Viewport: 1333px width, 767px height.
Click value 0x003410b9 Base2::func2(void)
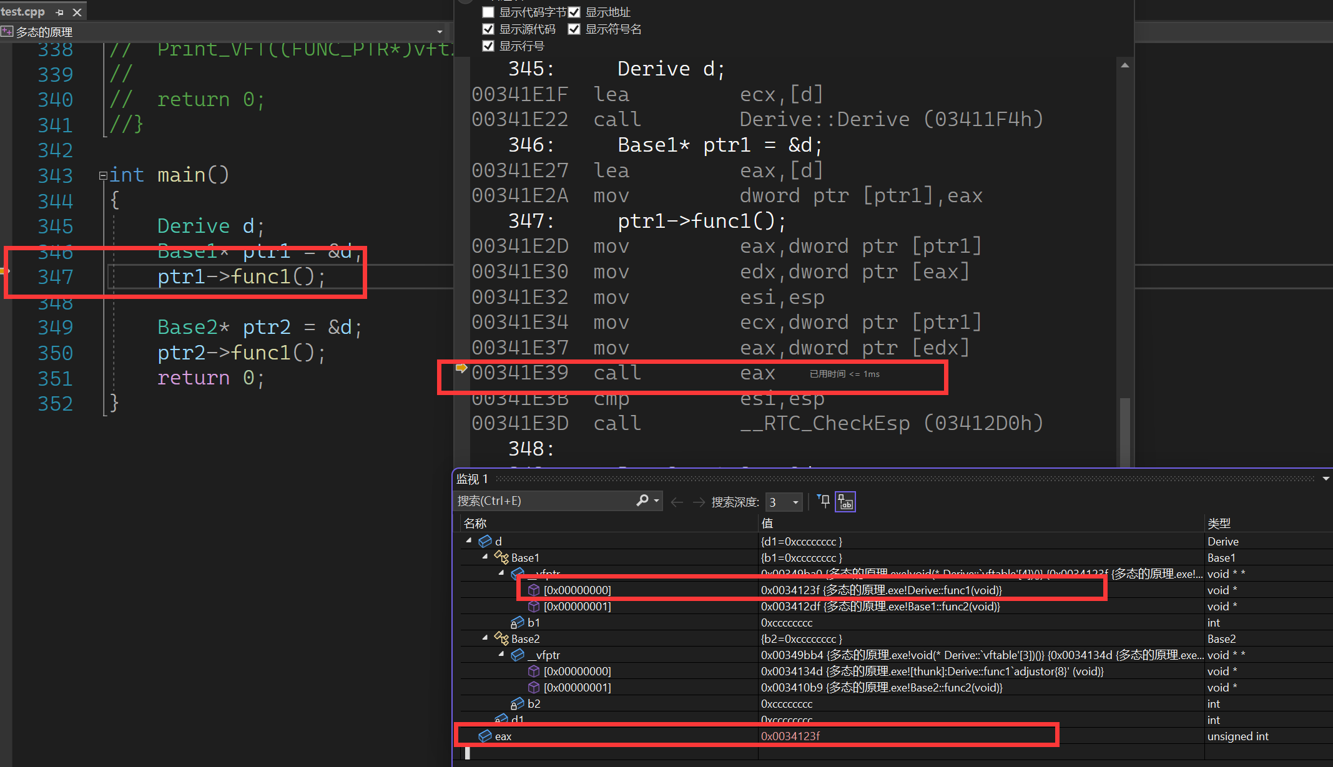882,687
